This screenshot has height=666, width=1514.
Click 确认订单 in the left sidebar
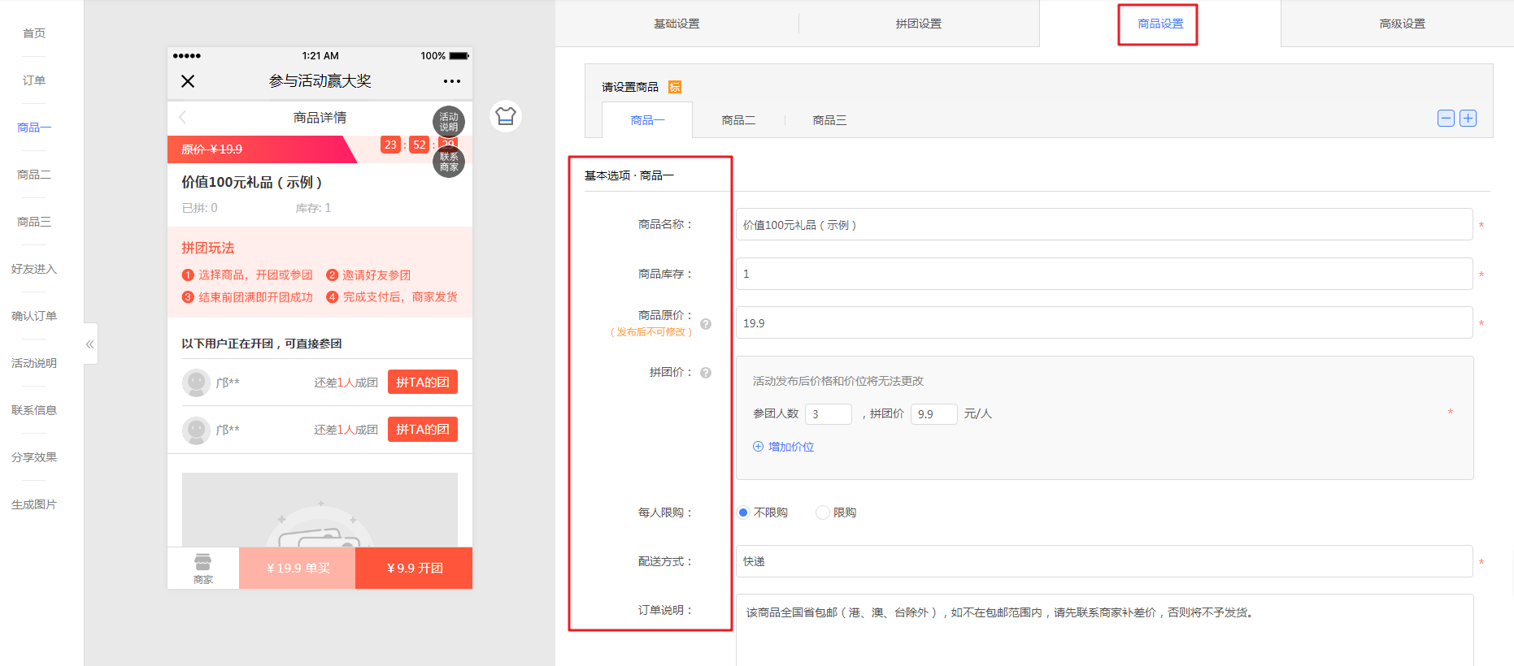click(34, 316)
